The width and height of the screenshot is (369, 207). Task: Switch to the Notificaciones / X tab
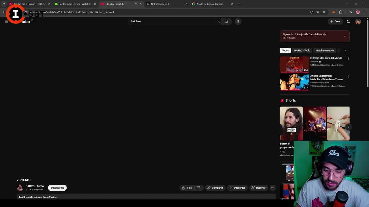coord(167,4)
